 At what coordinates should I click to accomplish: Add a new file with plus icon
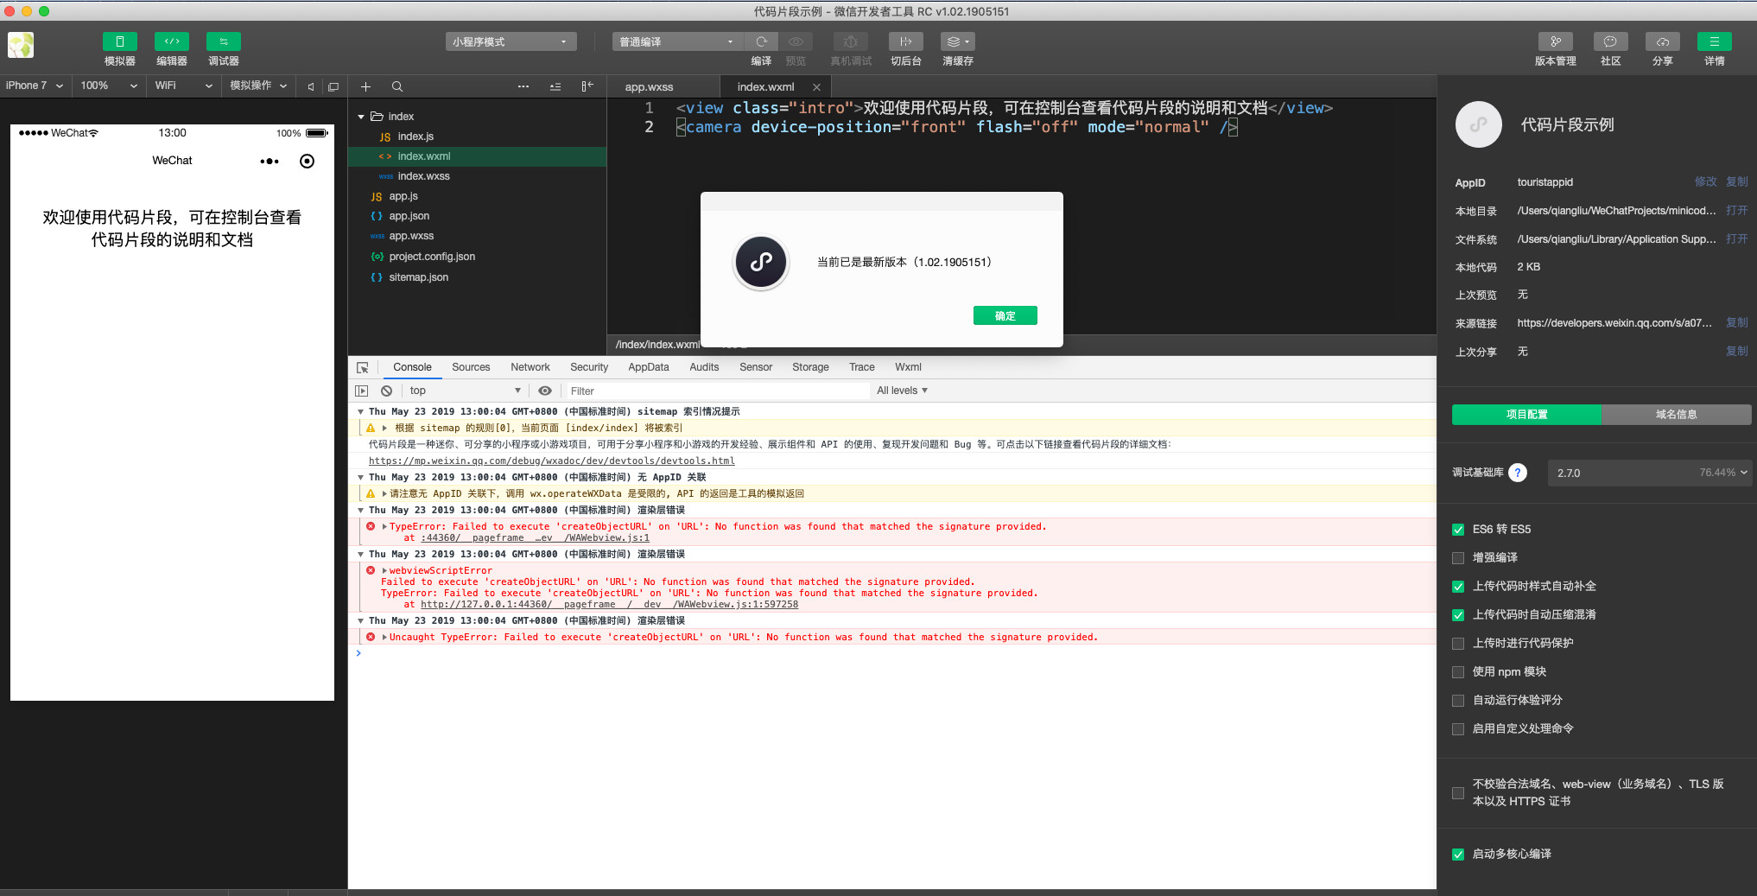click(x=365, y=86)
